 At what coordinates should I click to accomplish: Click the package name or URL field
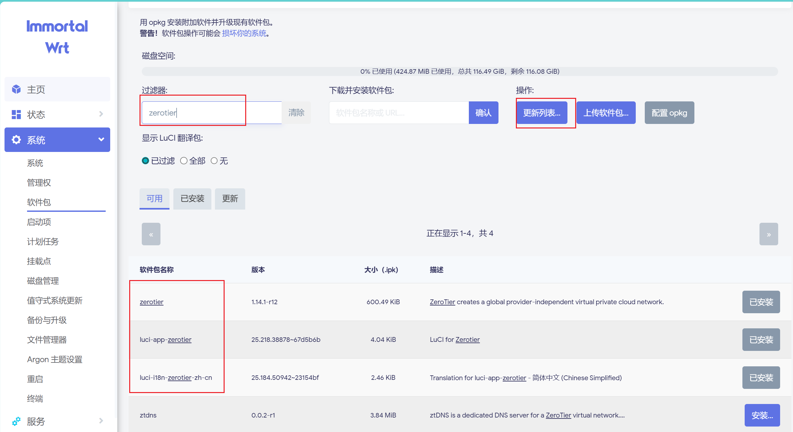coord(399,113)
